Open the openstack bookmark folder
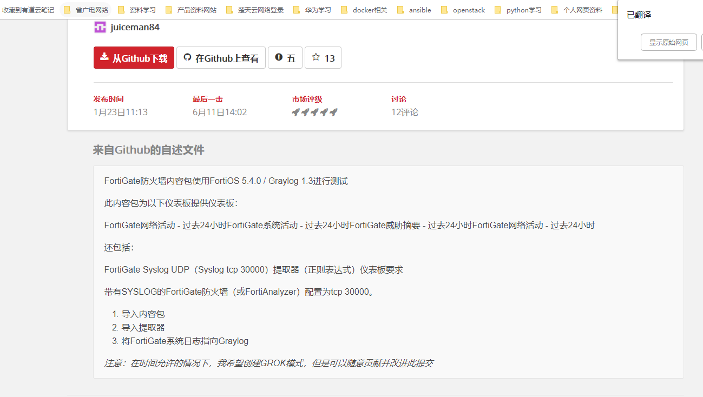 tap(463, 10)
